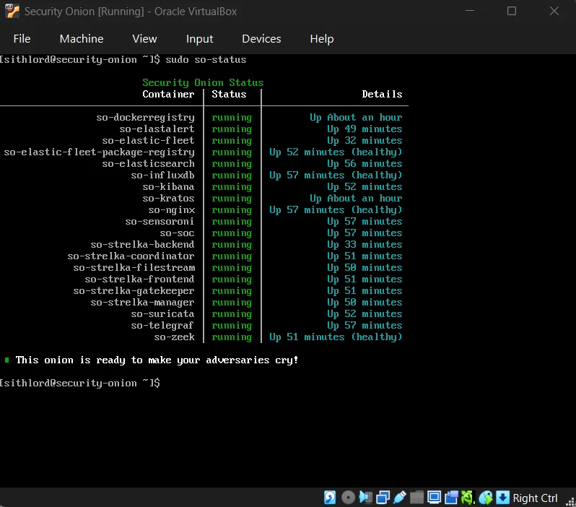This screenshot has width=576, height=507.
Task: Click the shared folders status icon
Action: click(416, 498)
